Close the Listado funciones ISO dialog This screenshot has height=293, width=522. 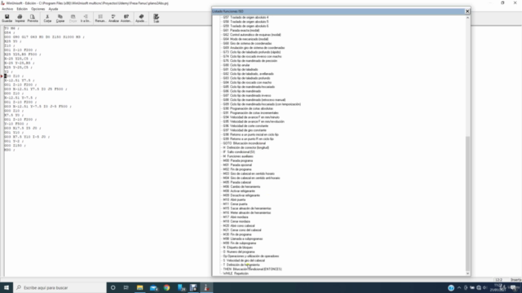pyautogui.click(x=467, y=11)
